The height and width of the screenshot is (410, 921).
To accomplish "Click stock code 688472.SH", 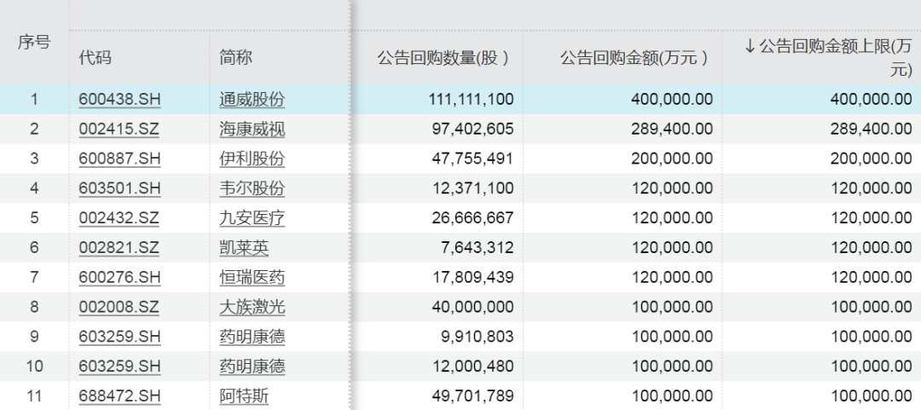I will pos(119,396).
